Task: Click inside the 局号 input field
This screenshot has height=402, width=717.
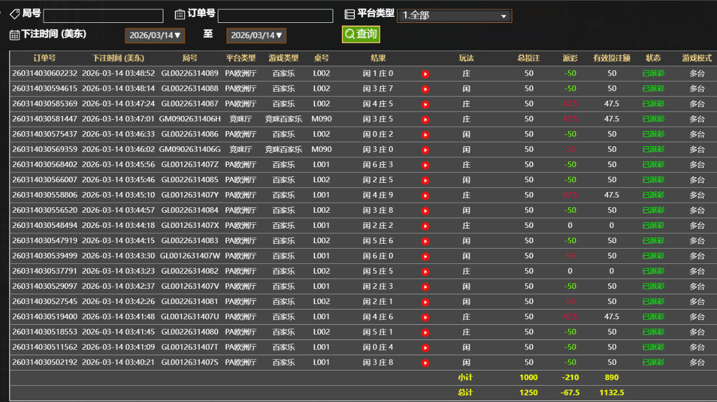Action: (103, 15)
